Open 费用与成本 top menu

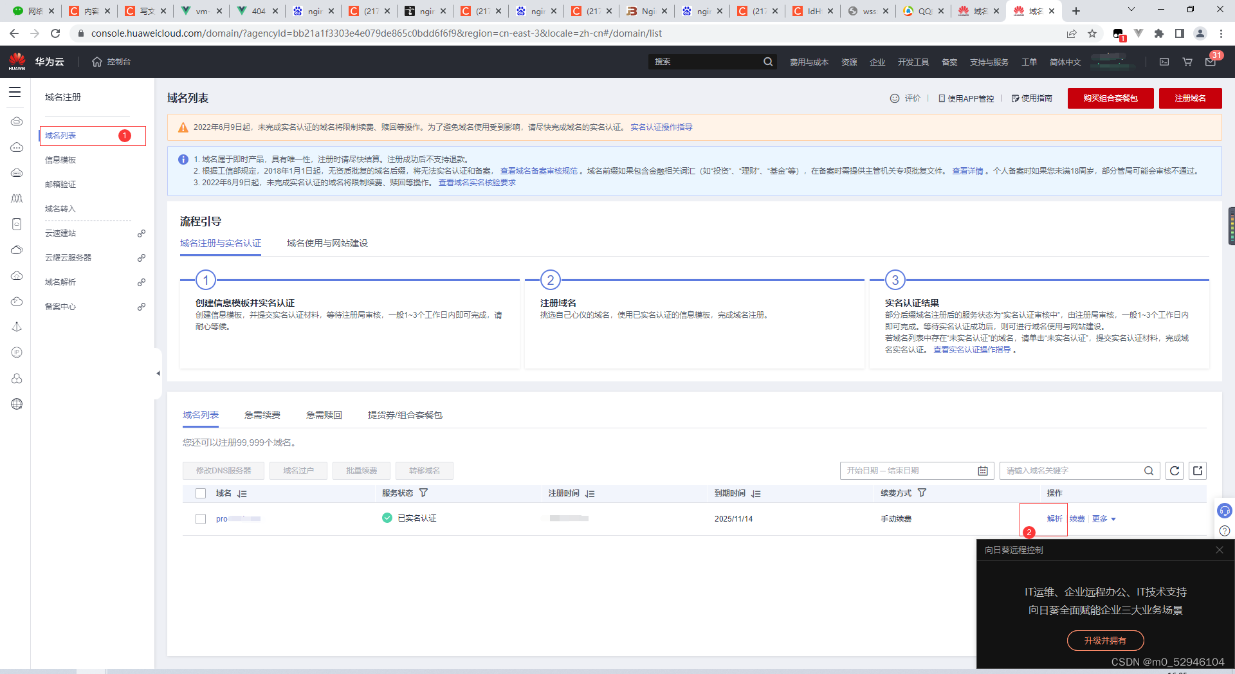(809, 62)
